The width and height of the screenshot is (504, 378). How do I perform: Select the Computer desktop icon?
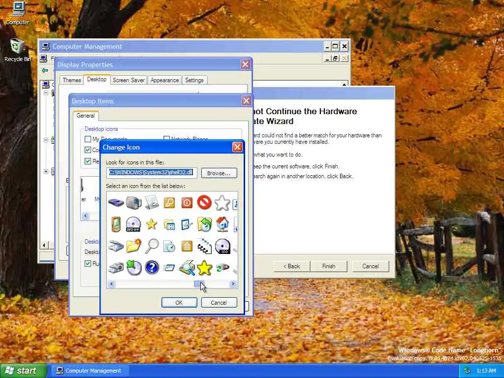pyautogui.click(x=17, y=13)
